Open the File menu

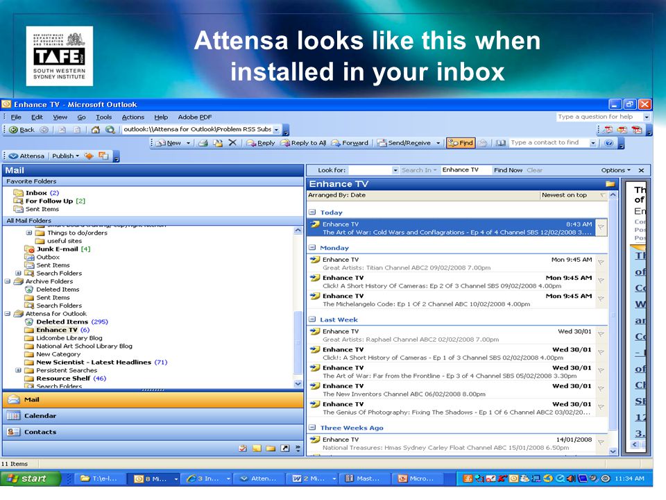pyautogui.click(x=16, y=117)
